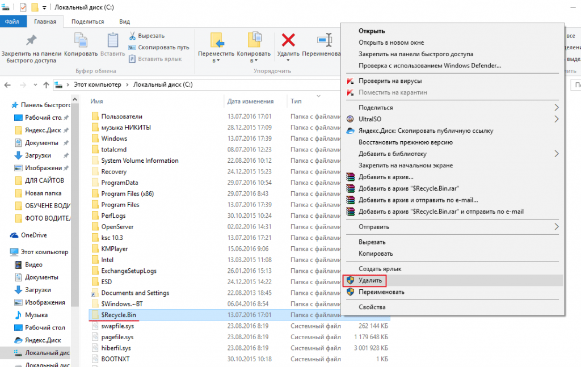Click the shield icon next to Удалить
Image resolution: width=581 pixels, height=367 pixels.
coord(351,280)
